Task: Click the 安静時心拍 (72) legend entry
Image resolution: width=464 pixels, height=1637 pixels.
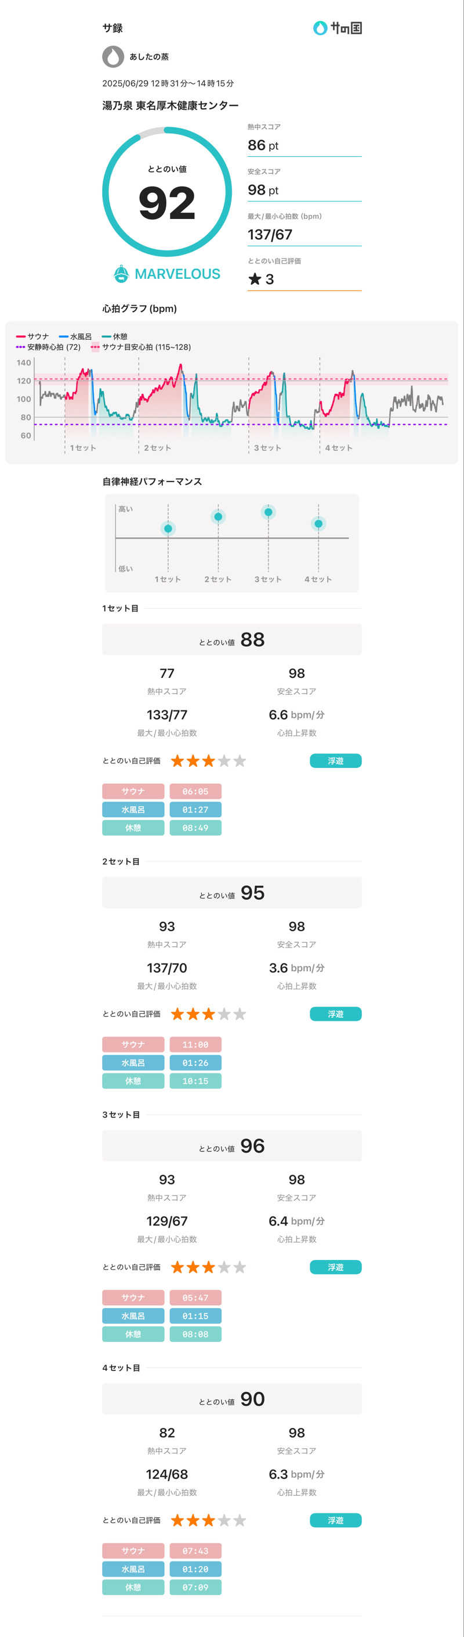Action: pyautogui.click(x=48, y=347)
